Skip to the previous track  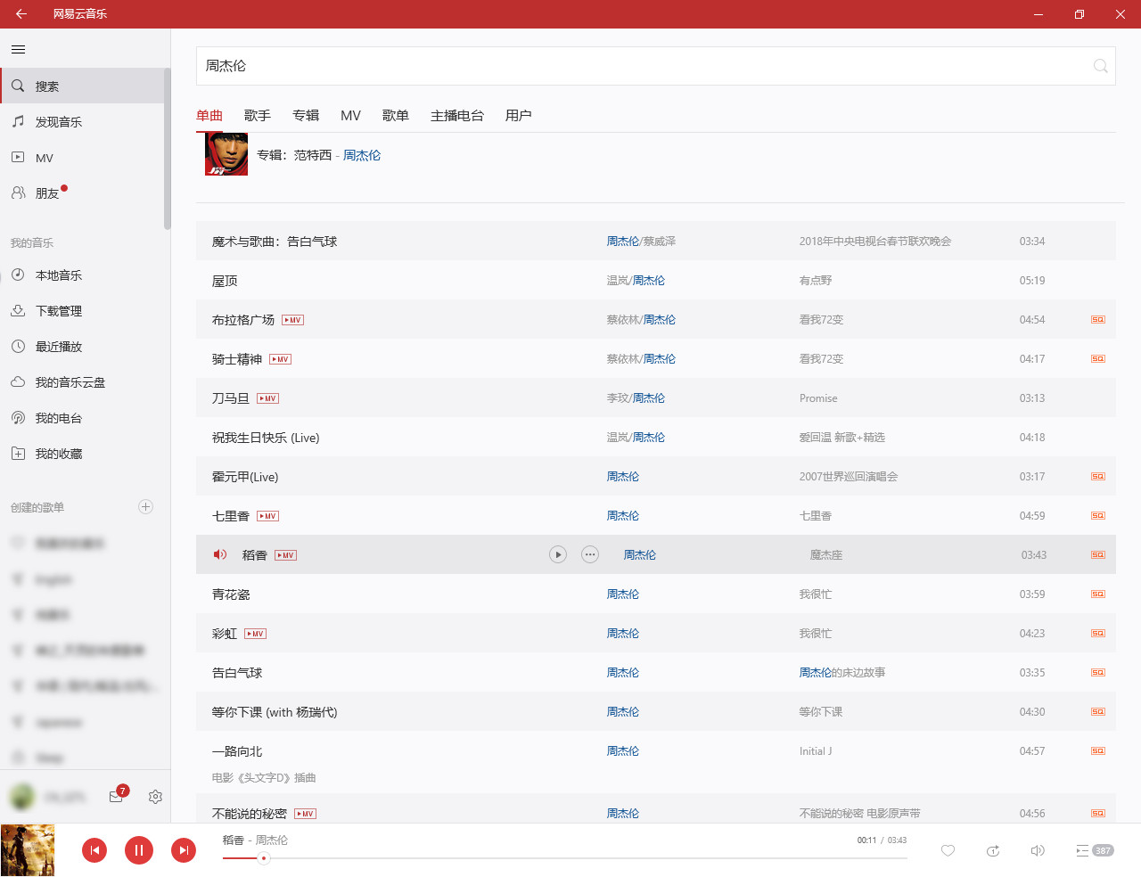click(x=94, y=850)
